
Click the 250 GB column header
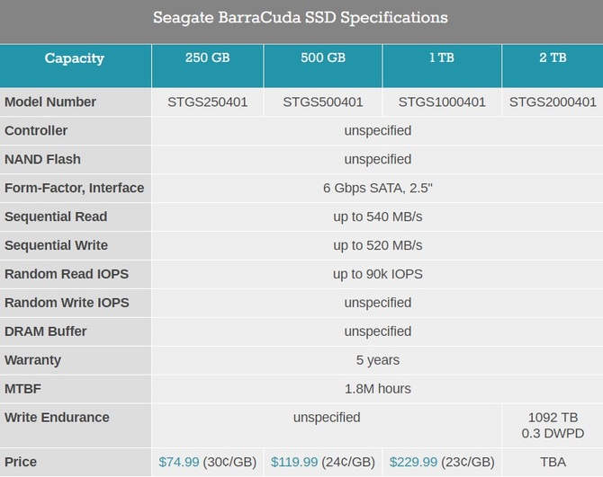(x=207, y=58)
